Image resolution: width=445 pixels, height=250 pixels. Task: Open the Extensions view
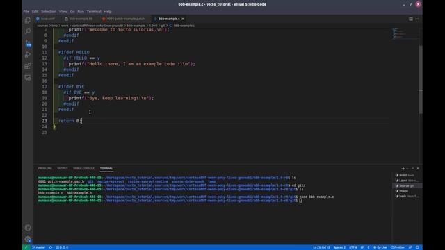[28, 66]
